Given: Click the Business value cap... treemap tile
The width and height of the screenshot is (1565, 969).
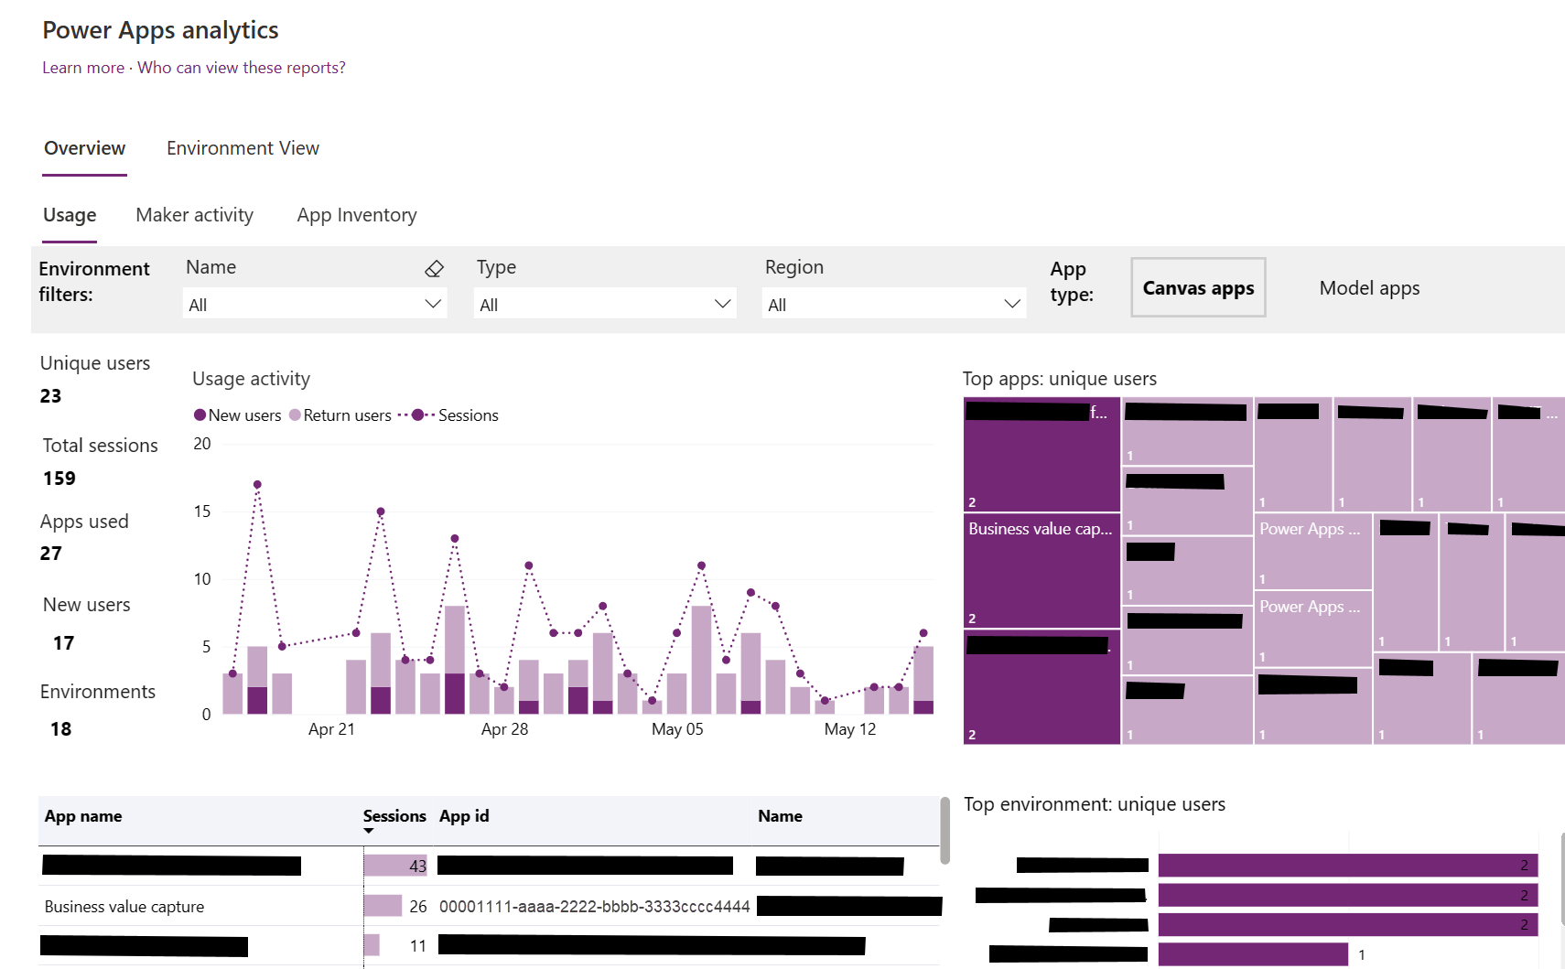Looking at the screenshot, I should point(1042,570).
